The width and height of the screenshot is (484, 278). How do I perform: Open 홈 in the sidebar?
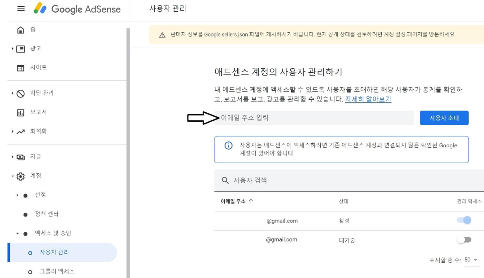tap(33, 29)
